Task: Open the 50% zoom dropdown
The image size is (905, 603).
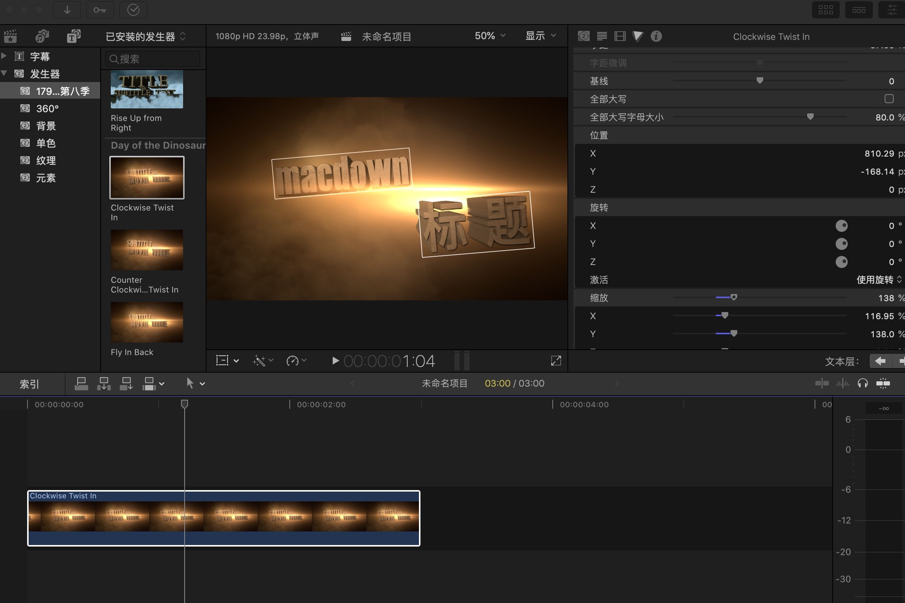Action: click(490, 36)
